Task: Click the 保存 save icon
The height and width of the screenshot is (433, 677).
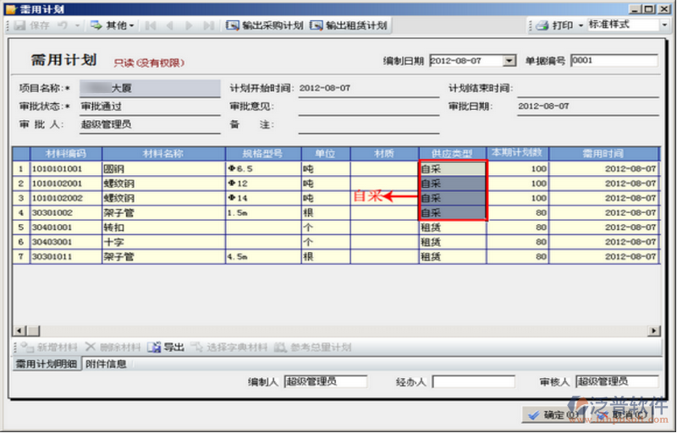Action: click(x=19, y=25)
